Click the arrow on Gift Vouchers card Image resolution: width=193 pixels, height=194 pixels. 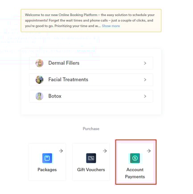coord(105,151)
